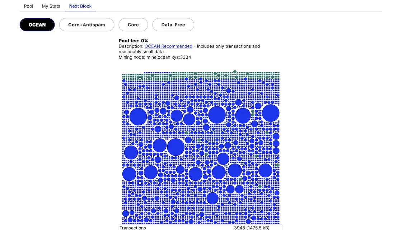Switch to the Core template
This screenshot has height=230, width=402.
click(x=133, y=25)
